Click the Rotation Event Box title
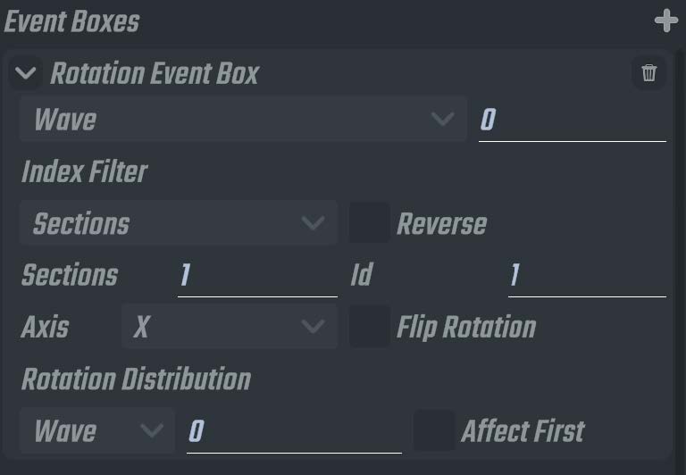686x475 pixels. pos(155,73)
